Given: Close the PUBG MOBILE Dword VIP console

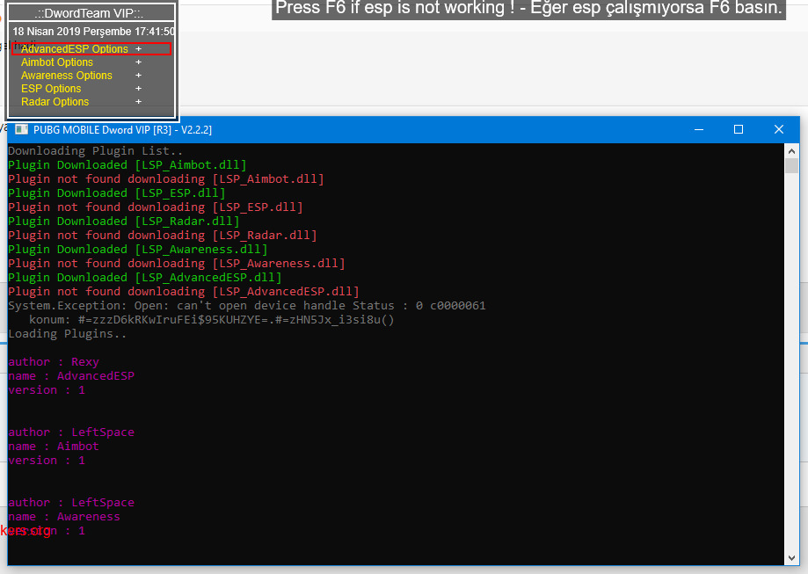Looking at the screenshot, I should (779, 129).
